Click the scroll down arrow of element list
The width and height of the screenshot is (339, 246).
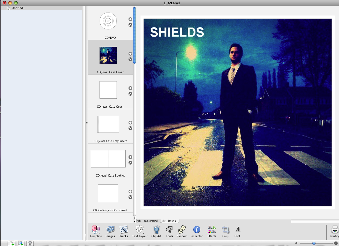tap(134, 221)
